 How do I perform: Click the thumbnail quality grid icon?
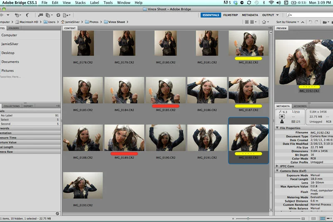tap(247, 22)
